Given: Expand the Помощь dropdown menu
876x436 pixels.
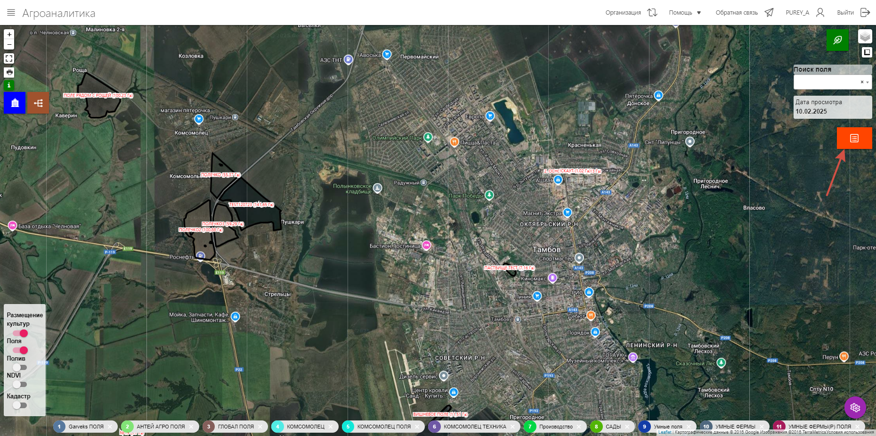Looking at the screenshot, I should coord(685,13).
